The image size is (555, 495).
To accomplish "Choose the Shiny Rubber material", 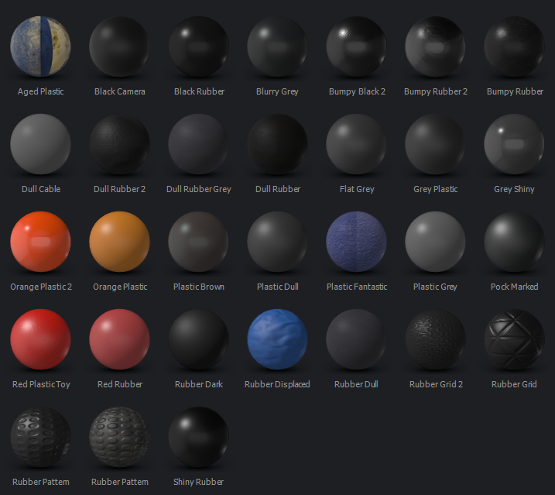I will pyautogui.click(x=199, y=437).
